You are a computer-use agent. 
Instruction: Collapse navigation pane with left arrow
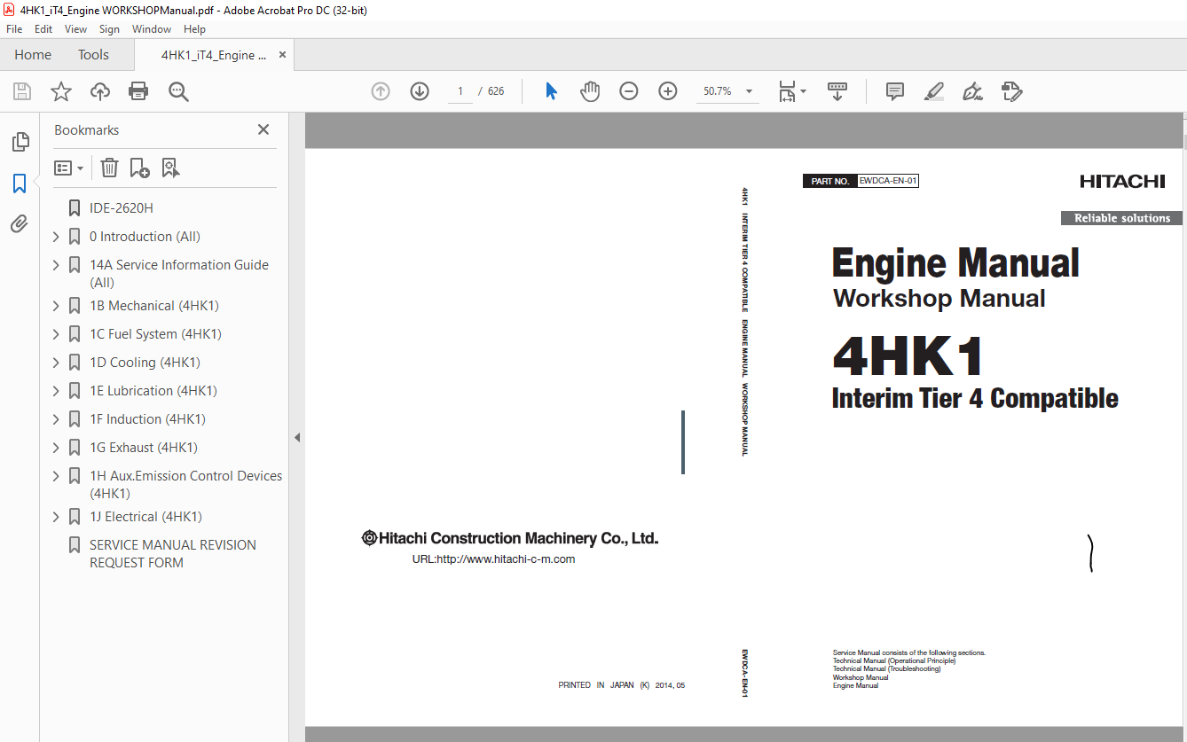pos(297,437)
